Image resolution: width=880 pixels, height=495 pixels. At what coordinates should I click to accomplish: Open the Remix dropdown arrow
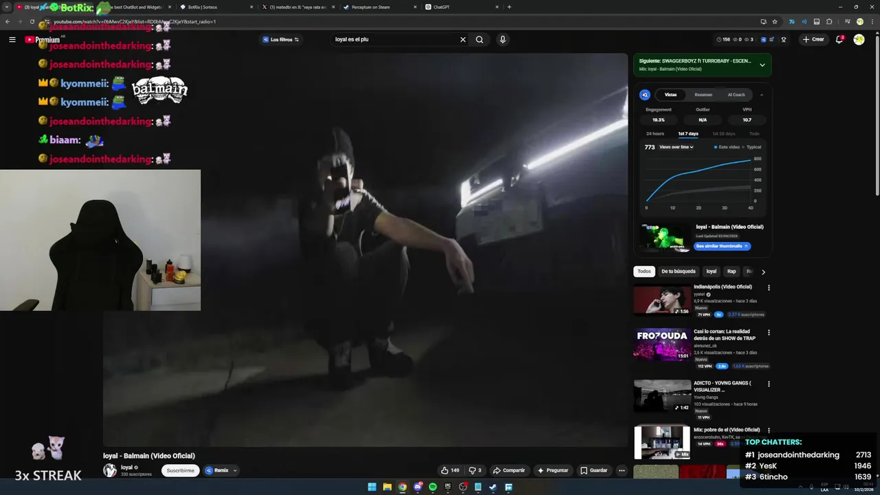point(235,471)
